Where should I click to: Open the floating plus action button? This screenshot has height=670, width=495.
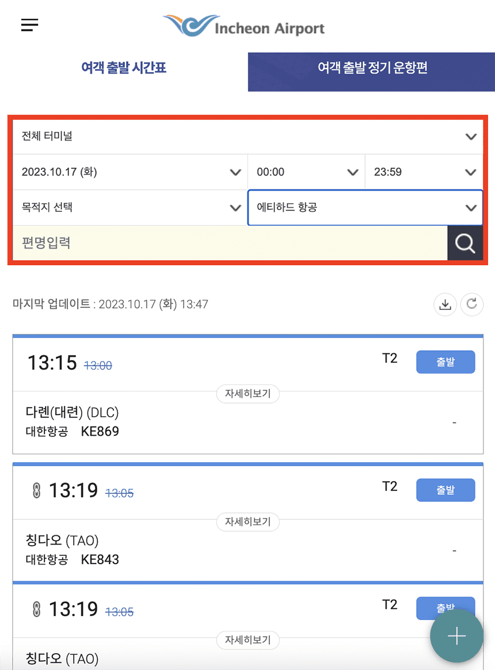(x=456, y=636)
